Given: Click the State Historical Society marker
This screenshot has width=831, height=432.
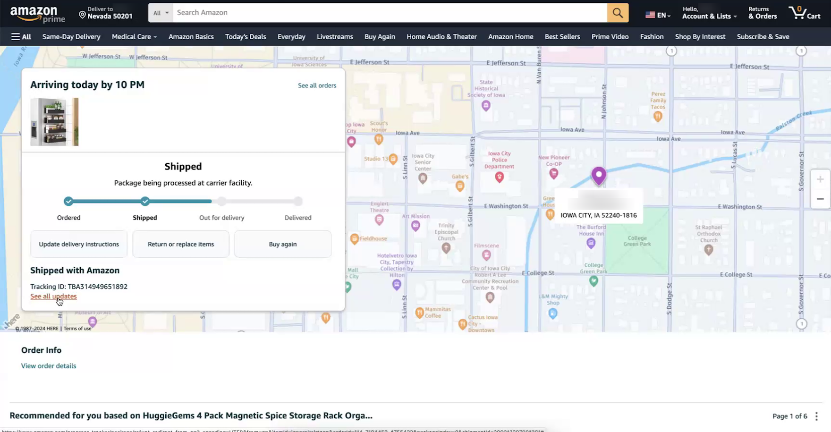Looking at the screenshot, I should 486,106.
